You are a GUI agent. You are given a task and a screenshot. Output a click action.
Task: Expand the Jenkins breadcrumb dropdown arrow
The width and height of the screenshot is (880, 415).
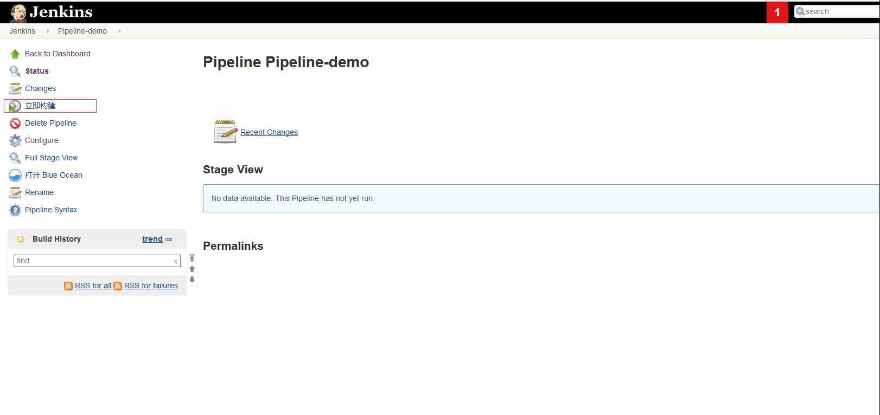point(48,31)
